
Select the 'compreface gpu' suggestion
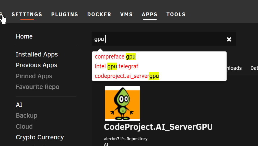pyautogui.click(x=115, y=56)
